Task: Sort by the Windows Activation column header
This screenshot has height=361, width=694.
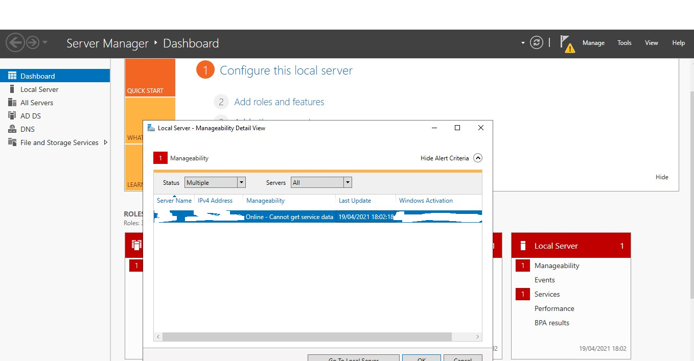Action: click(x=426, y=201)
